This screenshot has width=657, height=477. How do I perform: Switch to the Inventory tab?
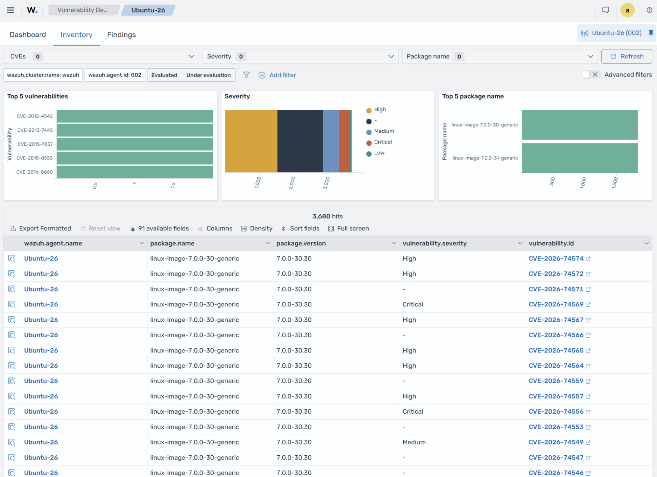click(x=77, y=35)
